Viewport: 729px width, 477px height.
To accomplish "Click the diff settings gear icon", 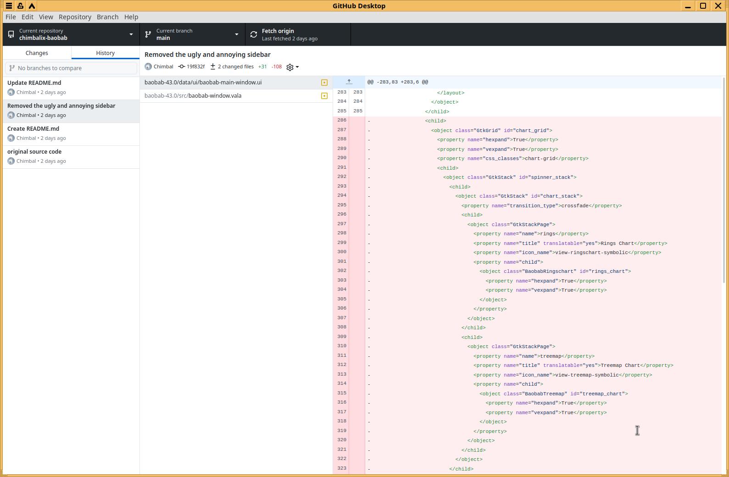I will (290, 67).
